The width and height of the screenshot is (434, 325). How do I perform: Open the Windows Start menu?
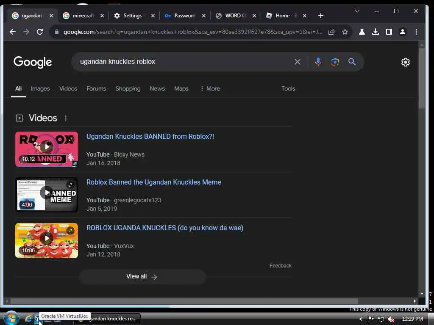[x=11, y=318]
